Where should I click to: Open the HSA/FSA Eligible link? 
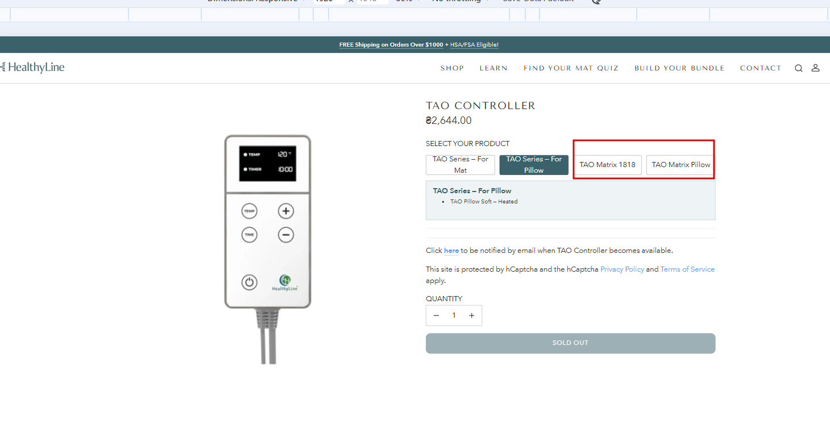tap(474, 45)
